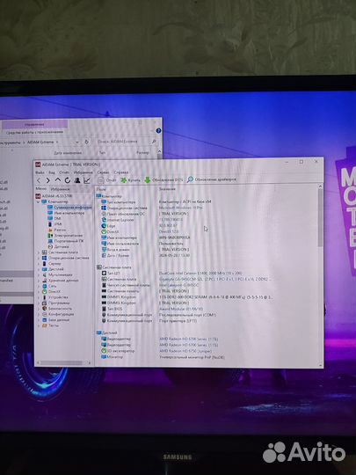Expand the Сеть tree node
Viewport: 356px width, 475px height.
39,286
